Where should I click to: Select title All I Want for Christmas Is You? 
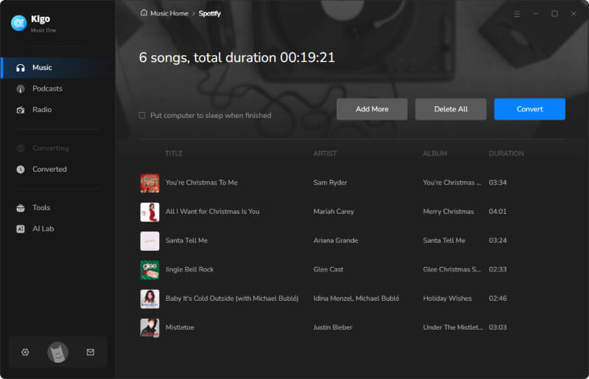[213, 212]
